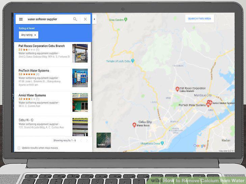Image resolution: width=246 pixels, height=184 pixels.
Task: Click the 'Rating at least' label
Action: [x=27, y=28]
